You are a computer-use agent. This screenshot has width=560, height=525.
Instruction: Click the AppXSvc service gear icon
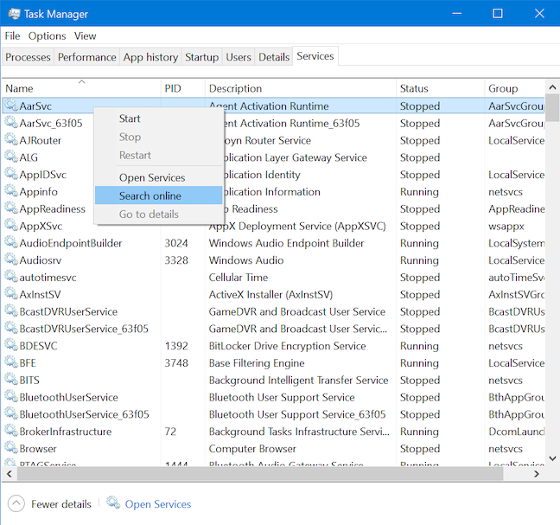tap(11, 226)
